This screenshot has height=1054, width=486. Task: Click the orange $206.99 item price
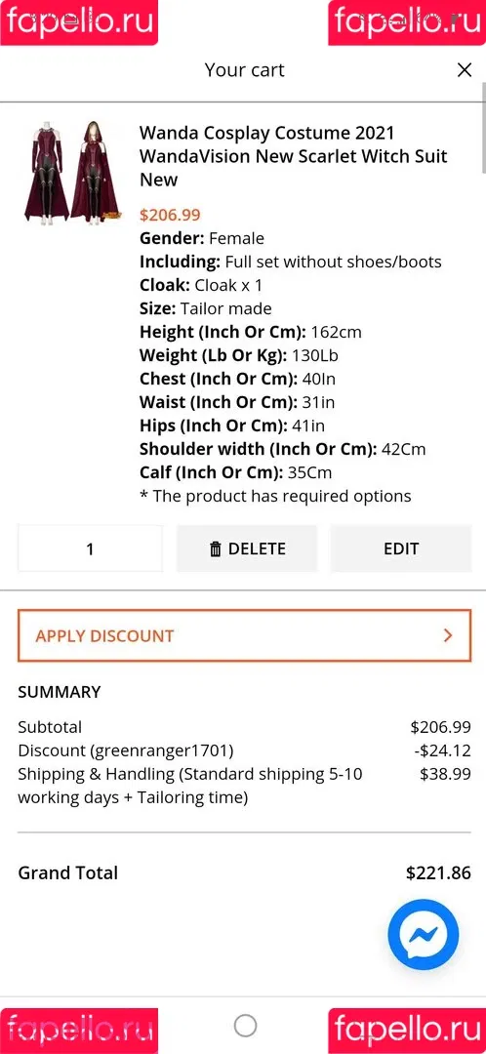pyautogui.click(x=170, y=215)
